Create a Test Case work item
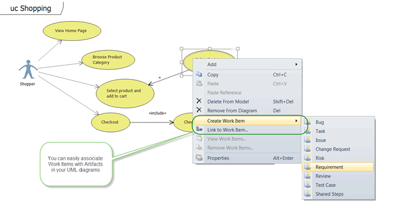Screen dimensions: 400x216 click(338, 185)
